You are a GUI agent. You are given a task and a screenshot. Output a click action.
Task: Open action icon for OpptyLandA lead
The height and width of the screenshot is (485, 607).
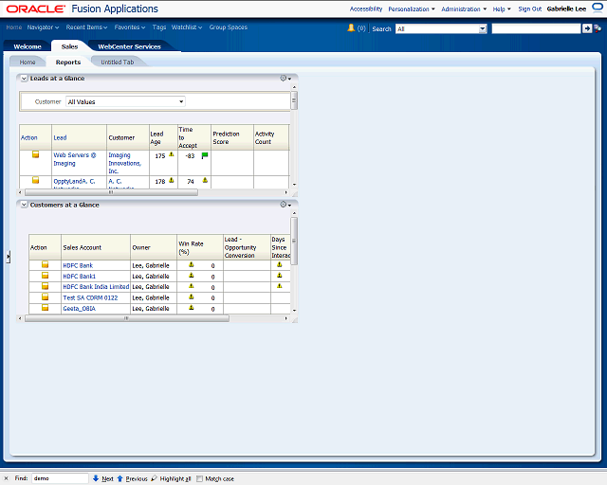(x=36, y=180)
